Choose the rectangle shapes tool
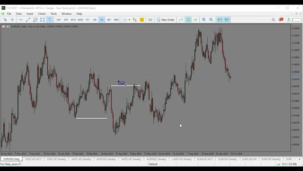This screenshot has height=171, width=303. click(x=42, y=20)
